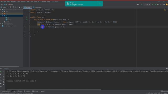Open the Refactor menu
This screenshot has width=168, height=94.
pos(23,2)
